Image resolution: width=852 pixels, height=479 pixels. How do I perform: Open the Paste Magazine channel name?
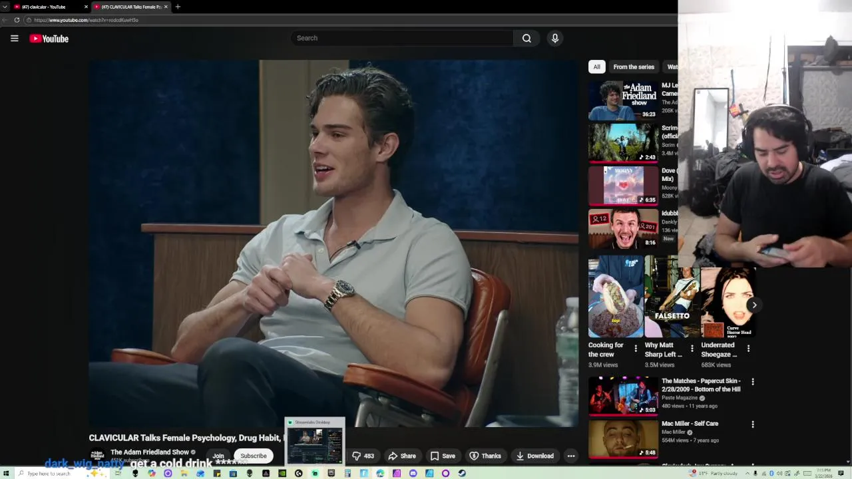coord(679,398)
